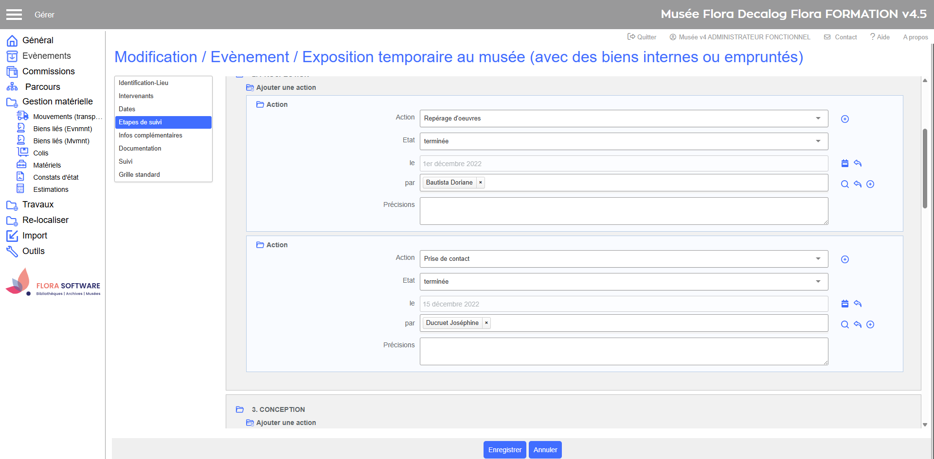The image size is (934, 459).
Task: Open Etat dropdown under Prise de contact
Action: coord(624,282)
